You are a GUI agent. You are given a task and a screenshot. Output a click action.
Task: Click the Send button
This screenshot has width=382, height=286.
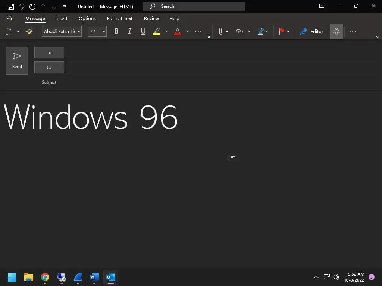pos(17,61)
